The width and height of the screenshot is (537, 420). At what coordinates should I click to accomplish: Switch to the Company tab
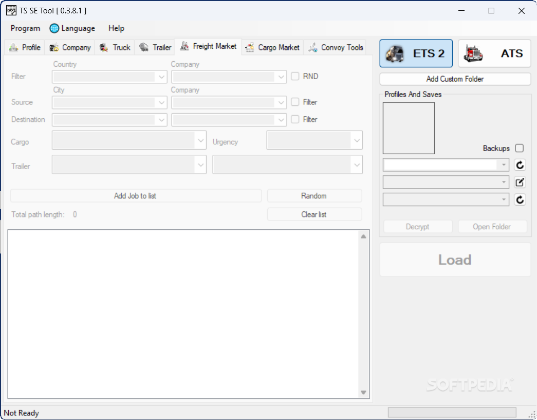[70, 47]
